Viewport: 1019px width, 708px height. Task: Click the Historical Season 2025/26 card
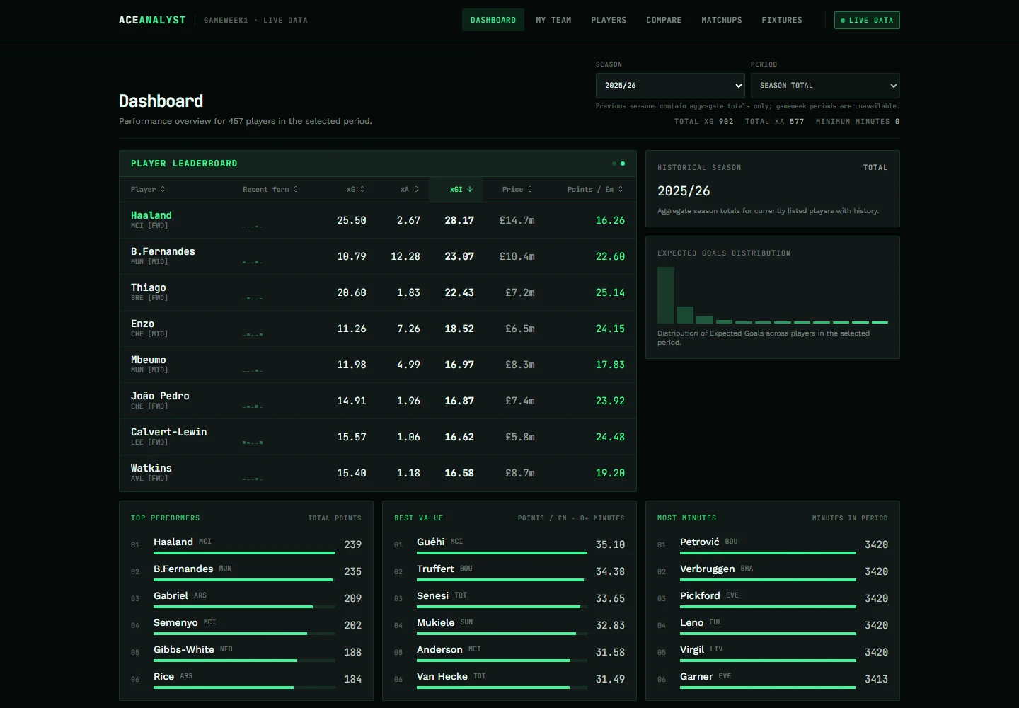pos(773,188)
